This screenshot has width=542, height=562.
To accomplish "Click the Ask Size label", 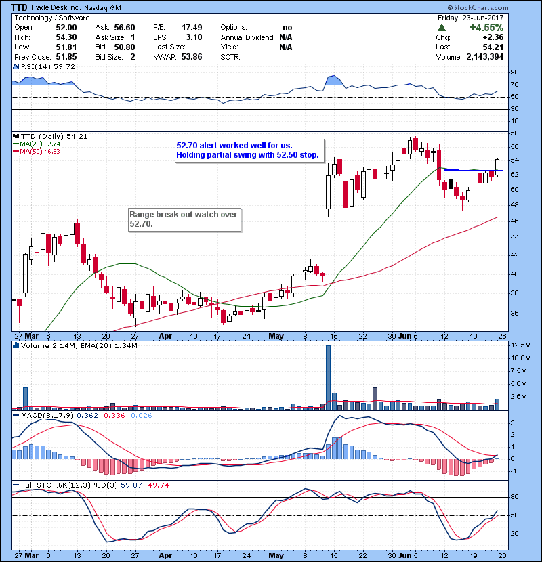I will point(110,37).
